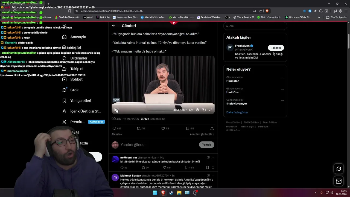This screenshot has height=197, width=350.
Task: Open Anasayfa home in sidebar
Action: (74, 37)
